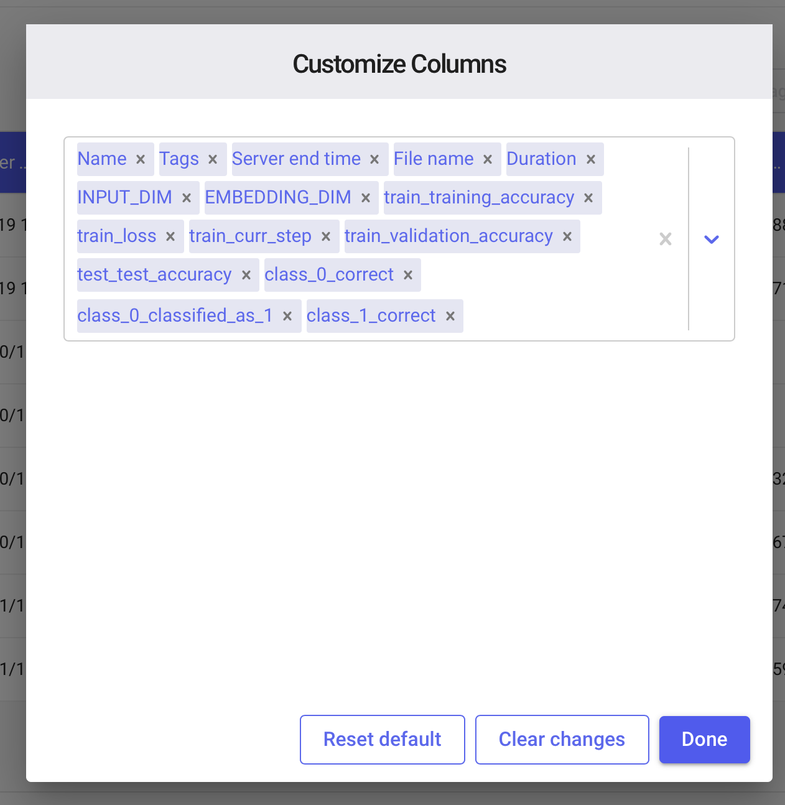The width and height of the screenshot is (785, 805).
Task: Remove test_test_accuracy column tag
Action: click(246, 275)
